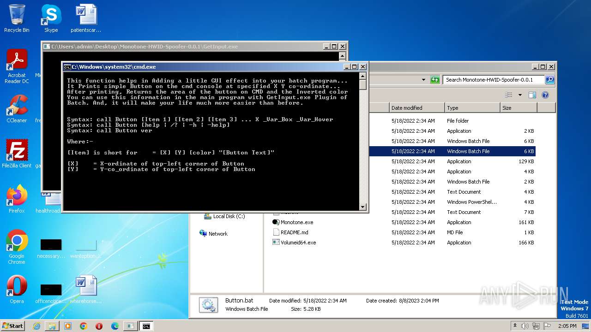The image size is (591, 332).
Task: Select the officenotice desktop file icon
Action: (51, 293)
